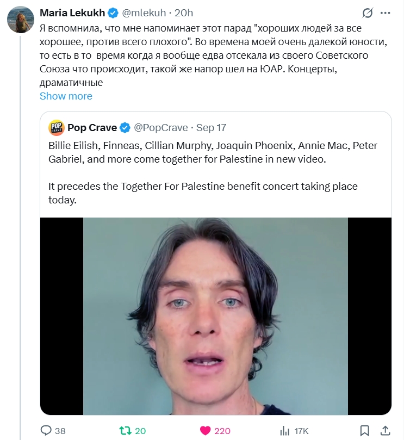Open the tweet via the 20h timestamp
The width and height of the screenshot is (404, 440).
click(x=183, y=13)
